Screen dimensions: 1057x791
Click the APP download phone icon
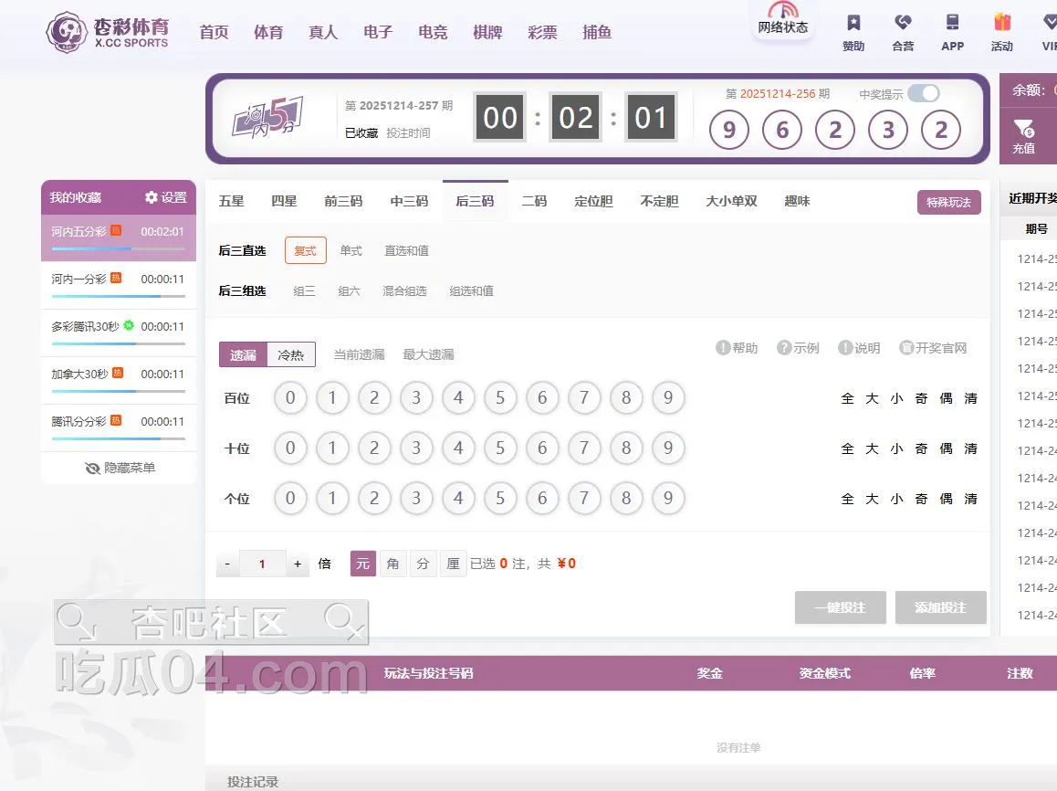[952, 23]
